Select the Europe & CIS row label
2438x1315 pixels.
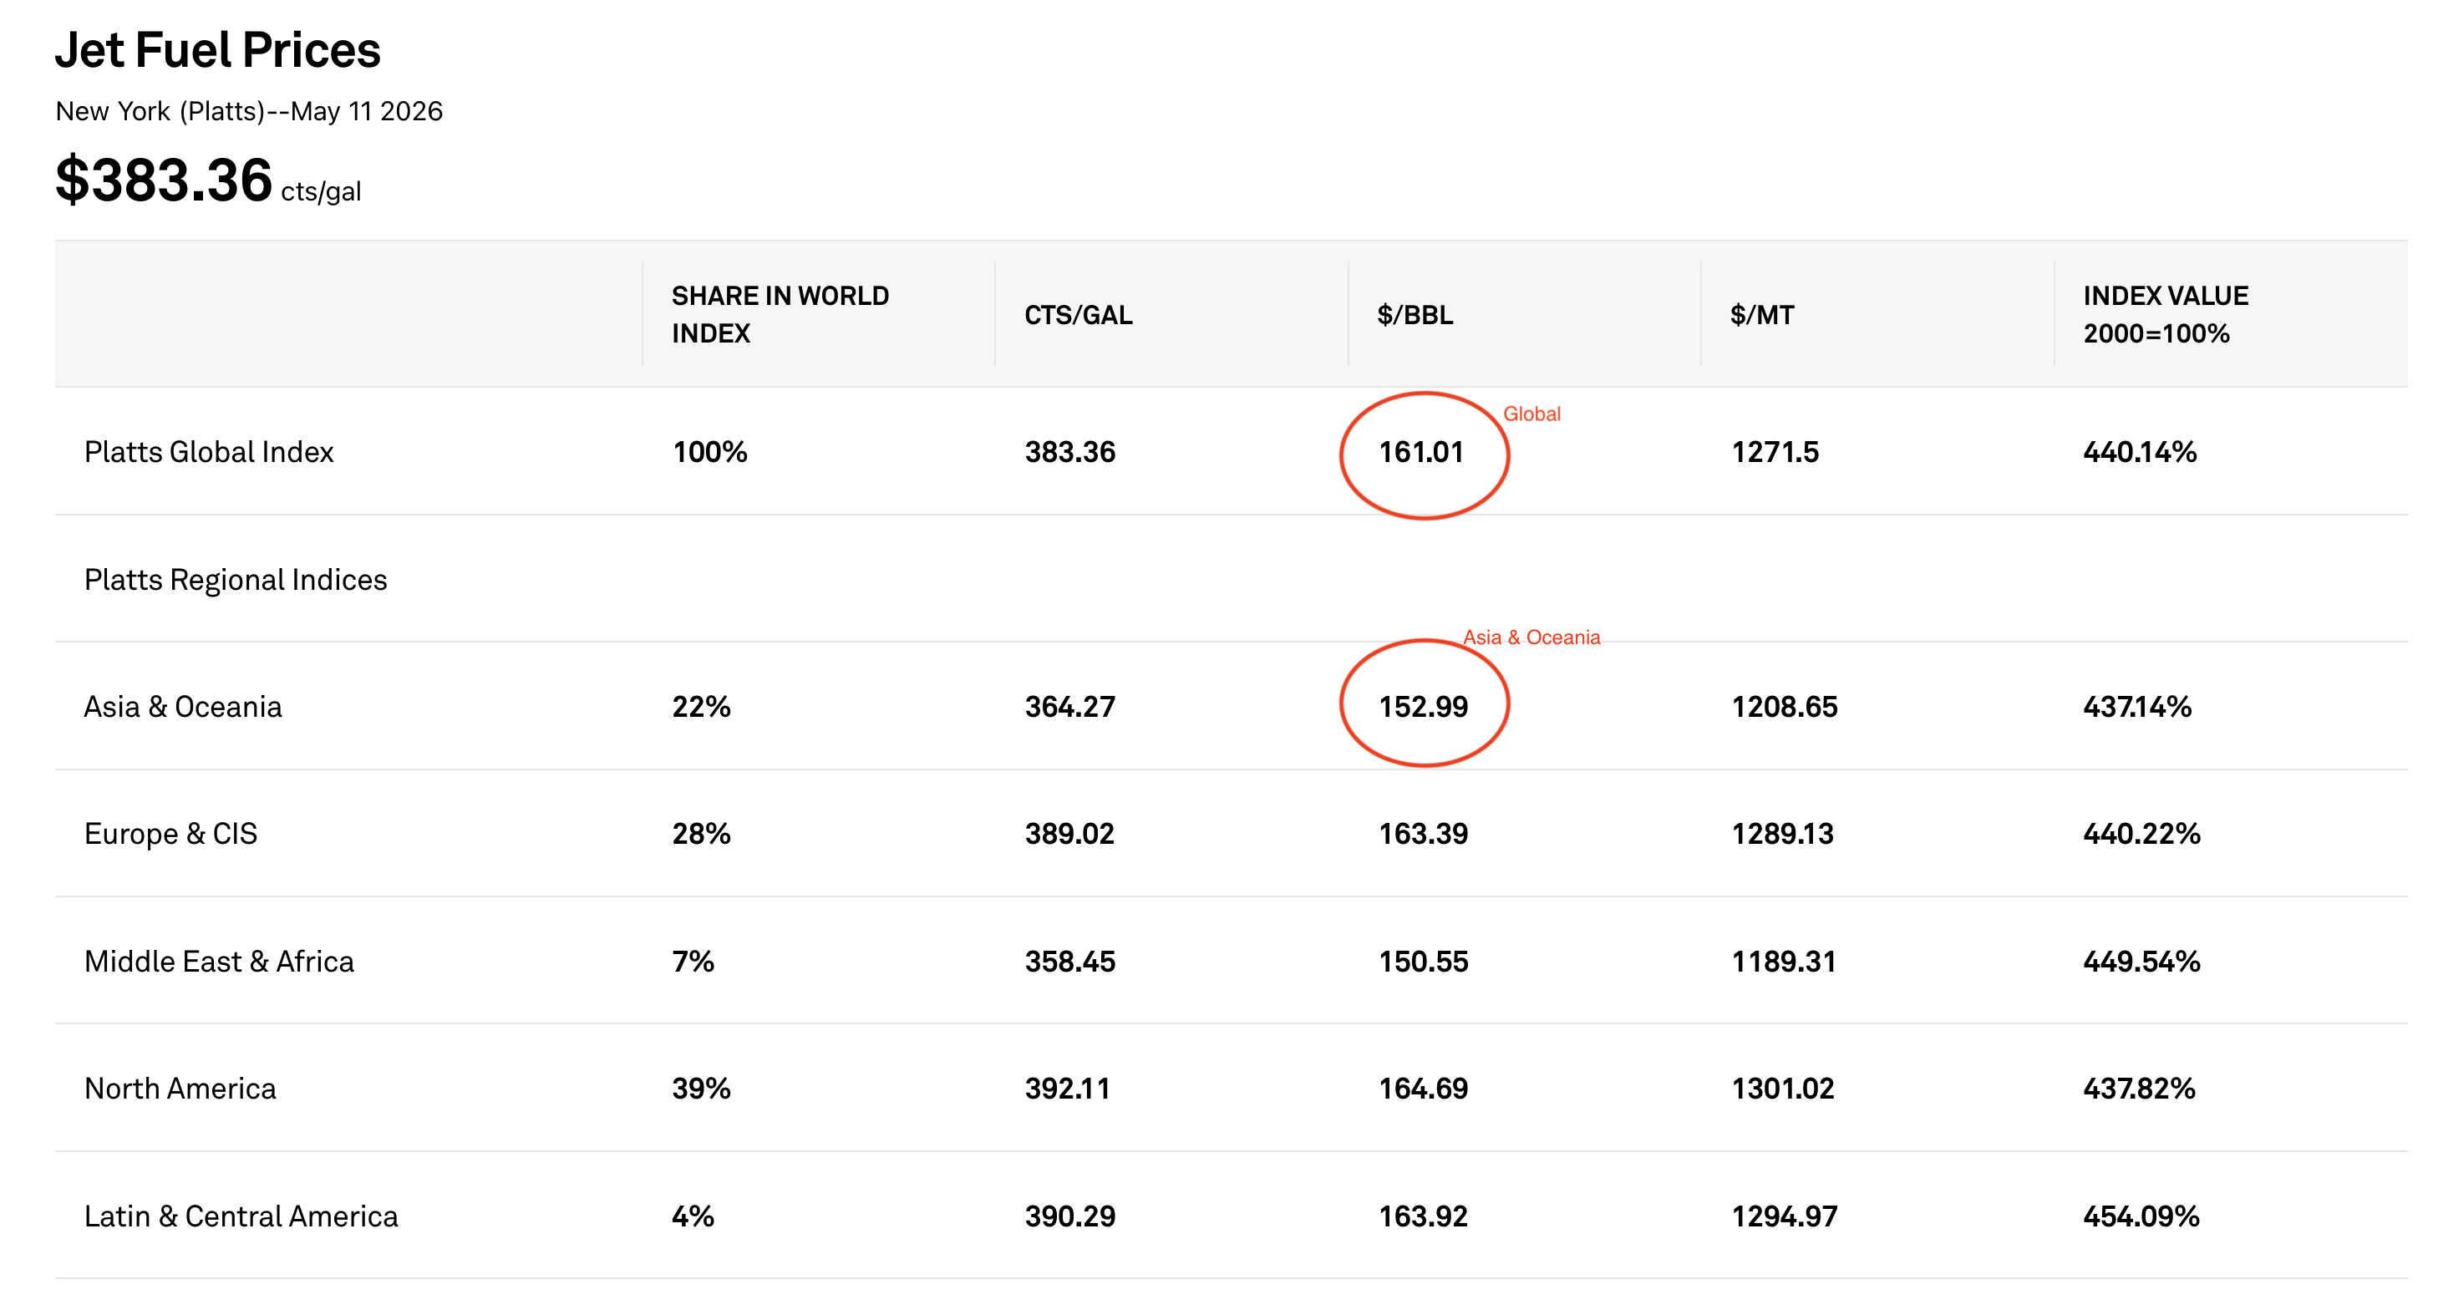click(x=170, y=834)
